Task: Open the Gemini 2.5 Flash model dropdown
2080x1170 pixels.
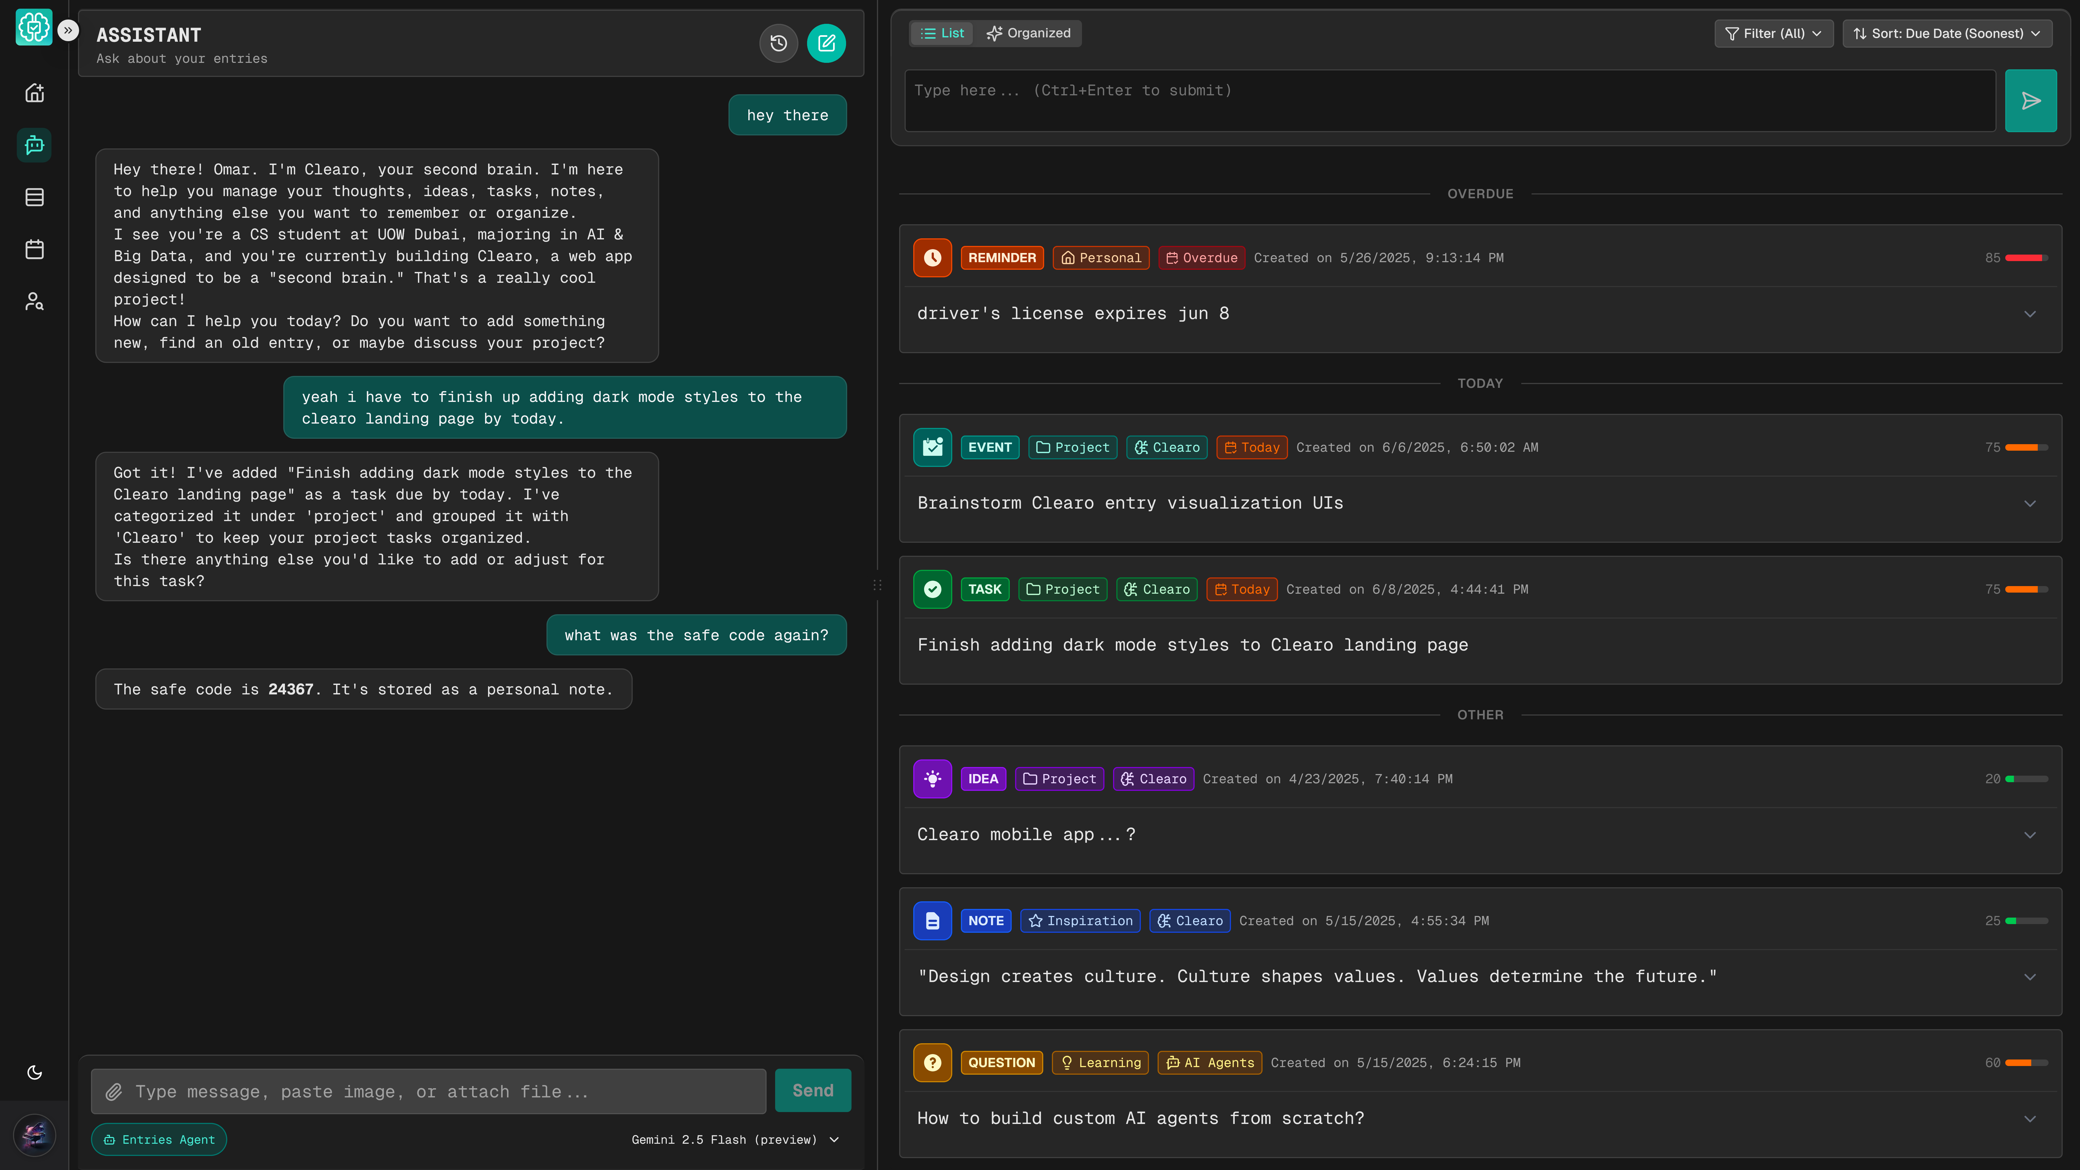Action: 736,1139
